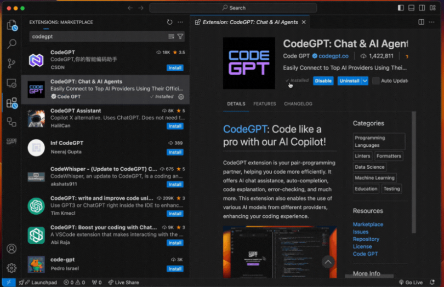Image resolution: width=444 pixels, height=287 pixels.
Task: Open the Live Share view in the activity bar
Action: click(x=12, y=122)
